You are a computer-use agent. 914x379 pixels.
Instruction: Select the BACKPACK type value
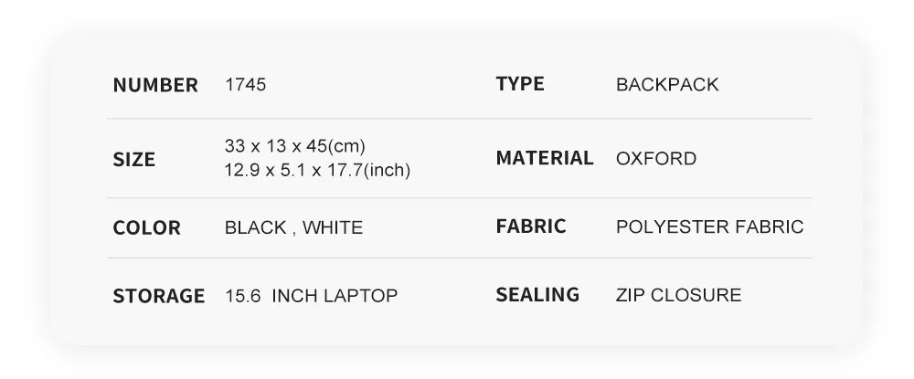tap(667, 85)
